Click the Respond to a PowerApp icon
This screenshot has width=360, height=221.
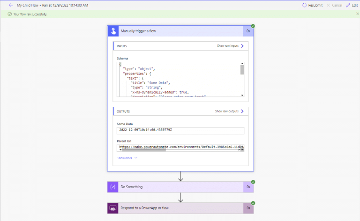click(x=112, y=208)
